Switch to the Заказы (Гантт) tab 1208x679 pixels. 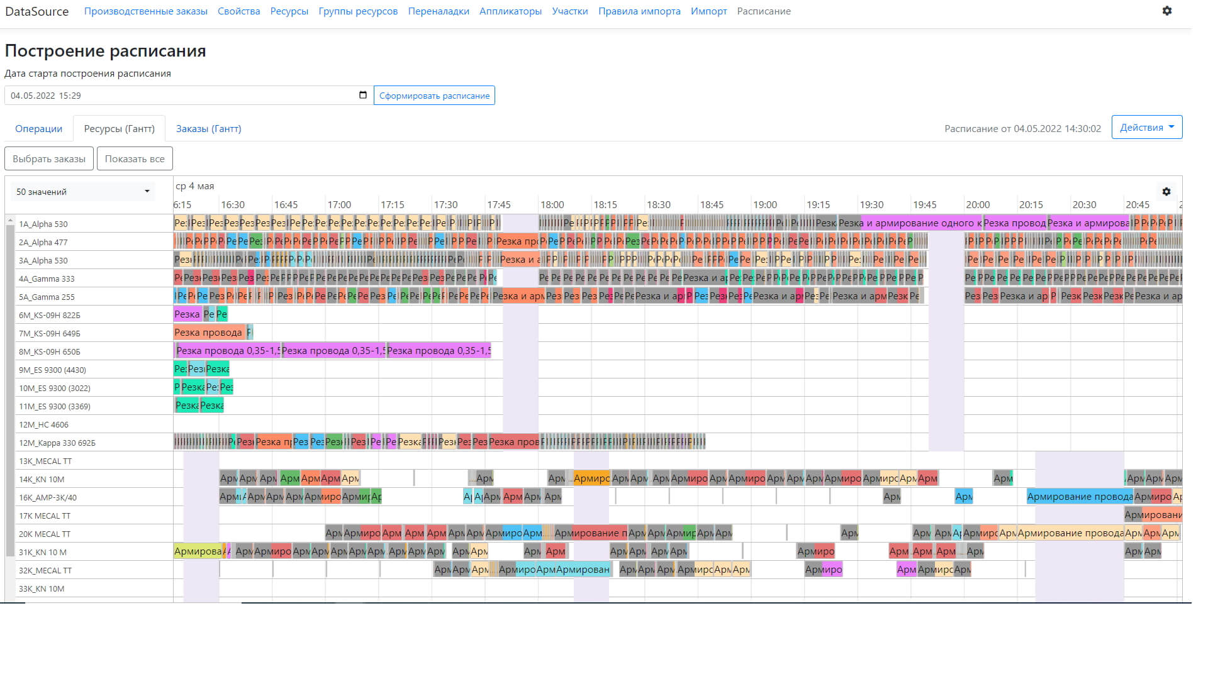[208, 128]
